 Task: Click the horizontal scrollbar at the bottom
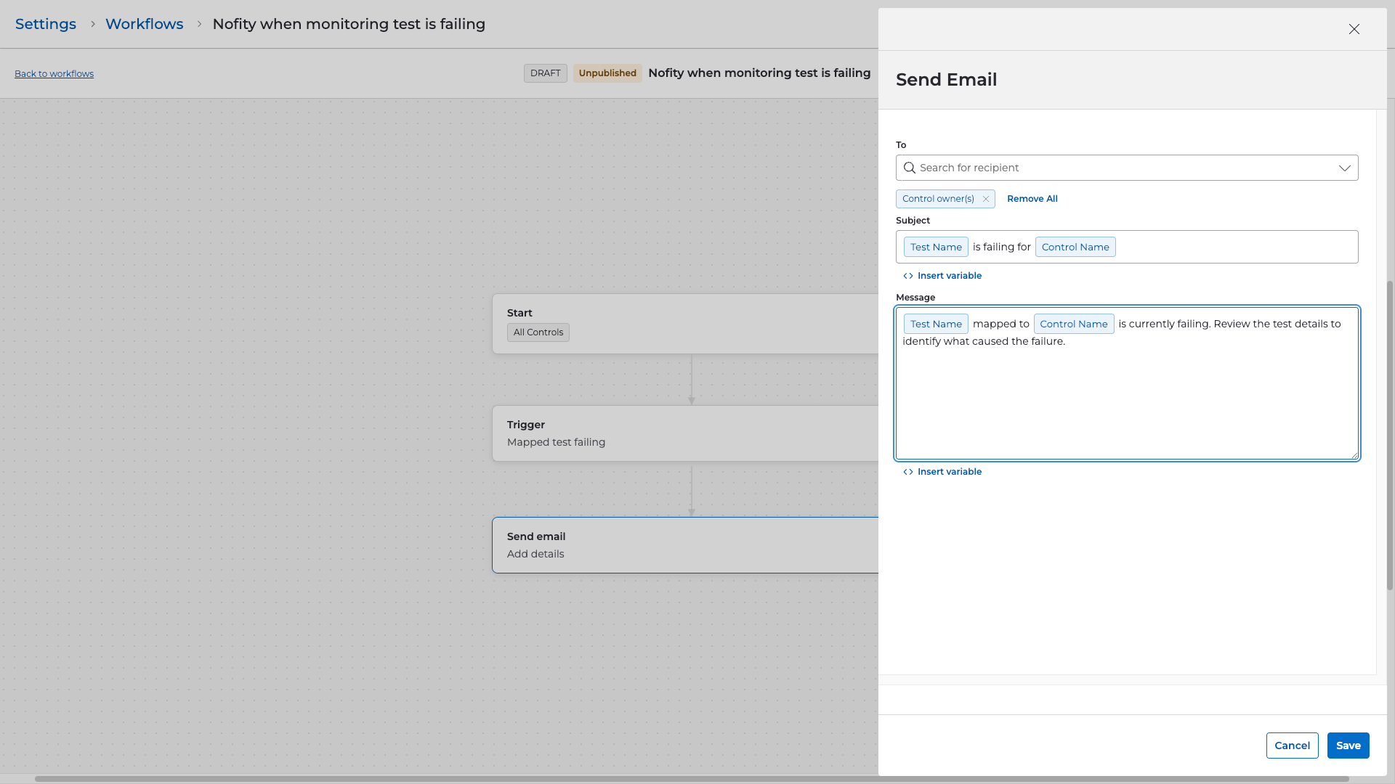[x=690, y=779]
